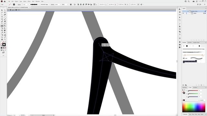Open the stroke color swatch dropdown
The width and height of the screenshot is (207, 116).
click(x=16, y=5)
